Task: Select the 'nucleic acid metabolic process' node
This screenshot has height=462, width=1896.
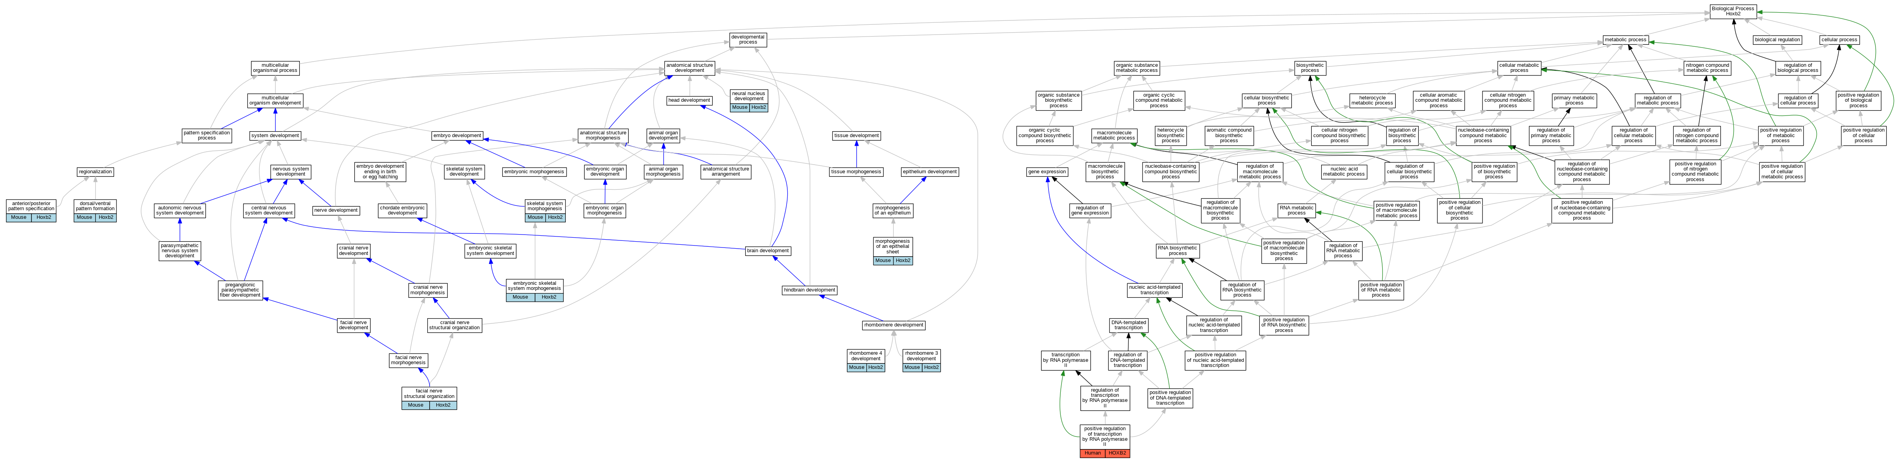Action: click(x=1344, y=172)
